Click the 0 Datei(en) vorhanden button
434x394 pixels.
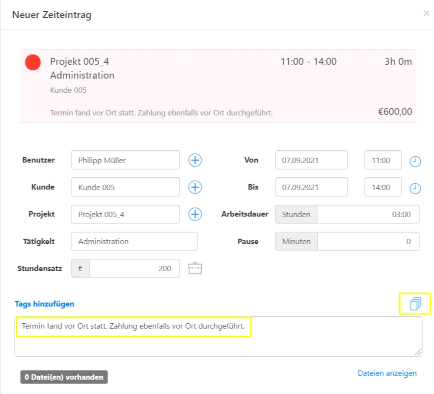pos(63,377)
